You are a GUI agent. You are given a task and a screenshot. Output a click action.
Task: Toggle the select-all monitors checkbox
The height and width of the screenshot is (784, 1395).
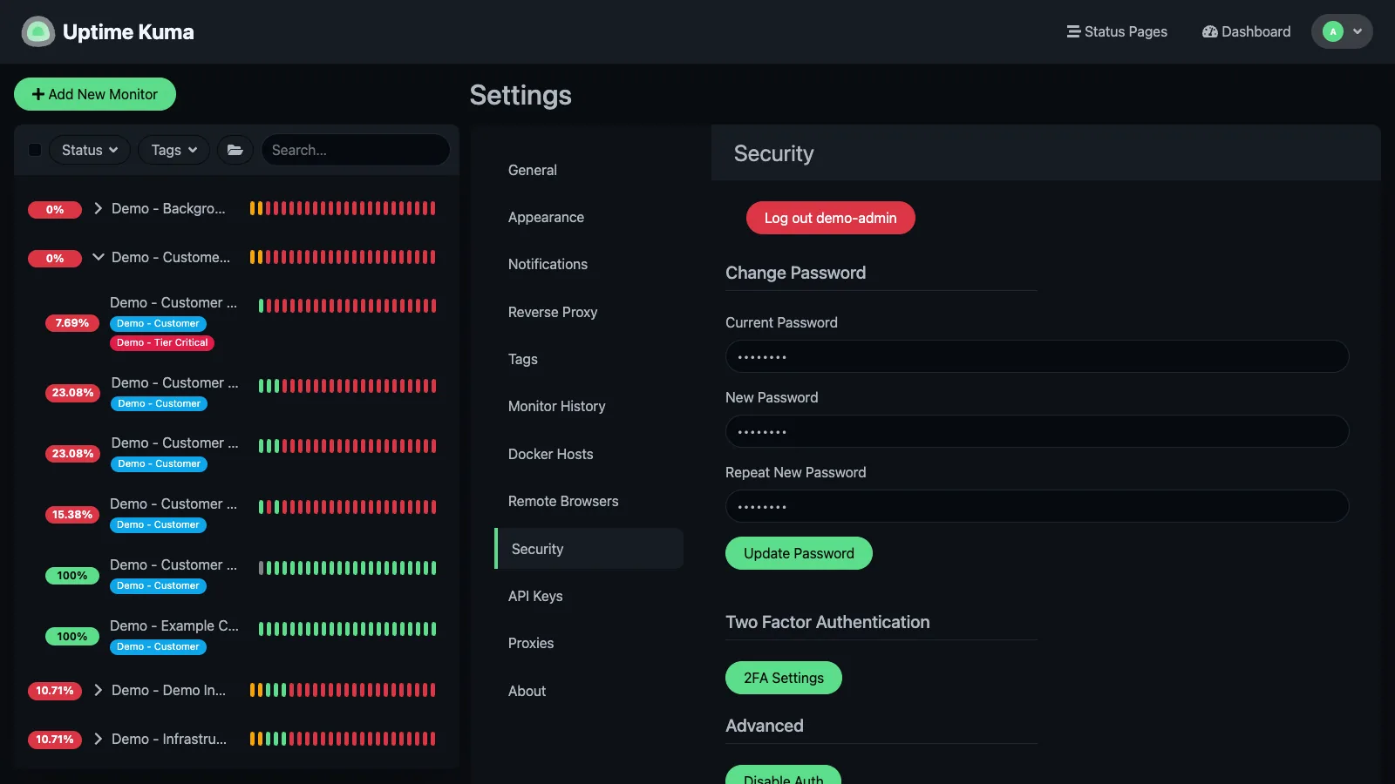tap(35, 150)
